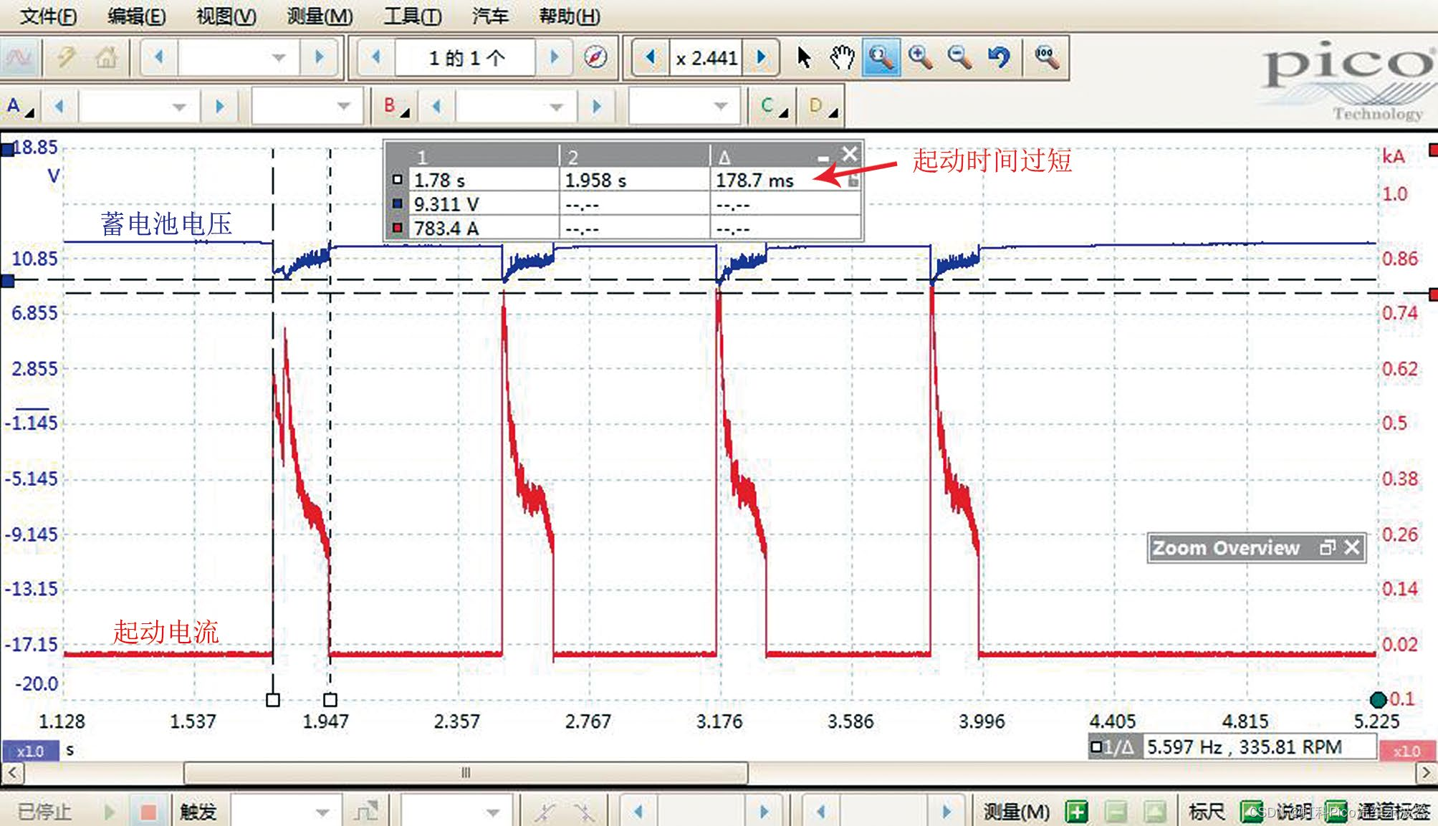This screenshot has height=826, width=1438.
Task: Select the hand pan tool
Action: tap(842, 57)
